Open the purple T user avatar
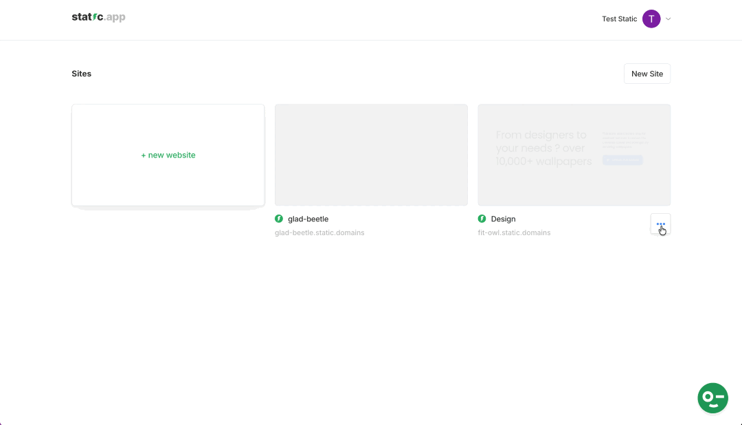The height and width of the screenshot is (425, 742). tap(651, 19)
